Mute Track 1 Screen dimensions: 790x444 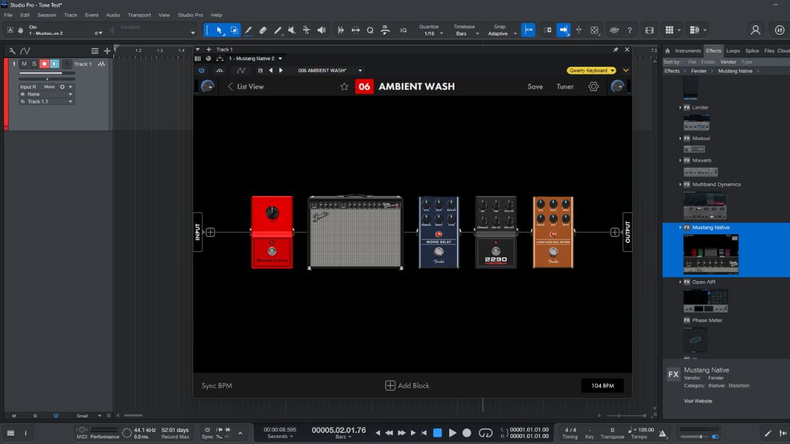[24, 64]
